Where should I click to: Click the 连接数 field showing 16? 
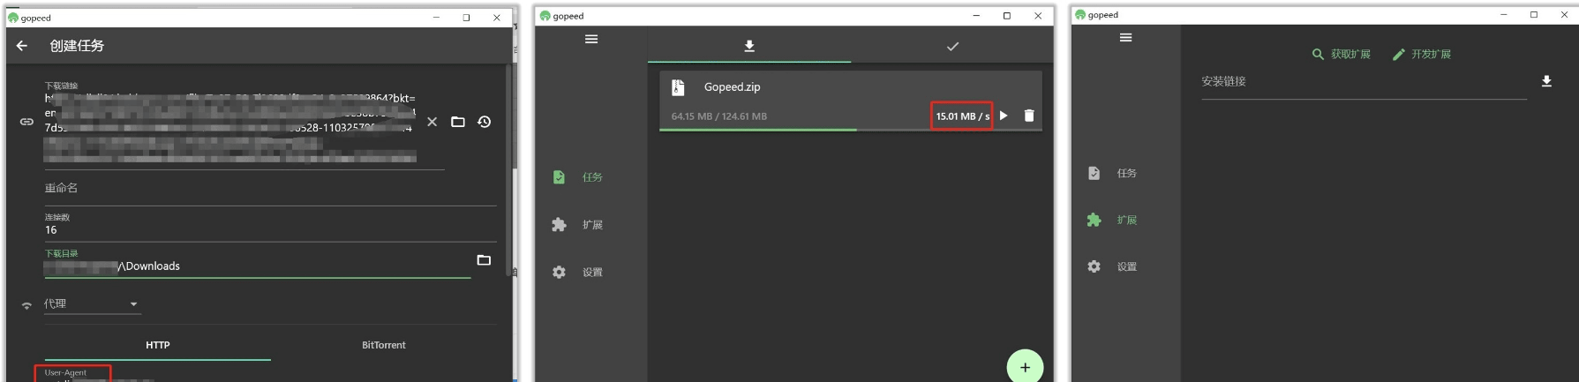(265, 230)
